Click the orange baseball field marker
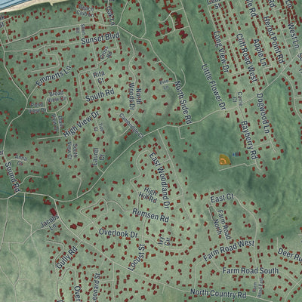The height and width of the screenshot is (302, 302). tap(224, 160)
